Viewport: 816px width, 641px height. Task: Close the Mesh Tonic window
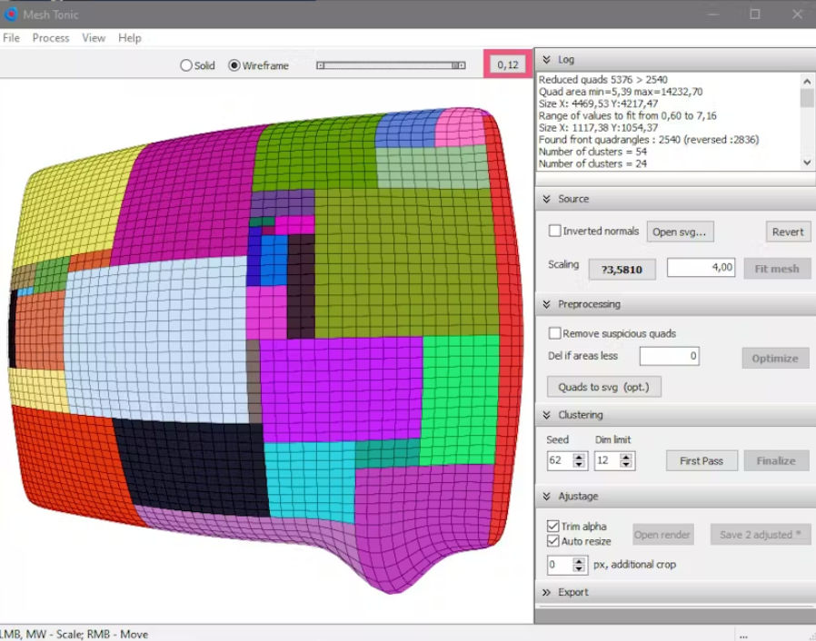pos(797,14)
